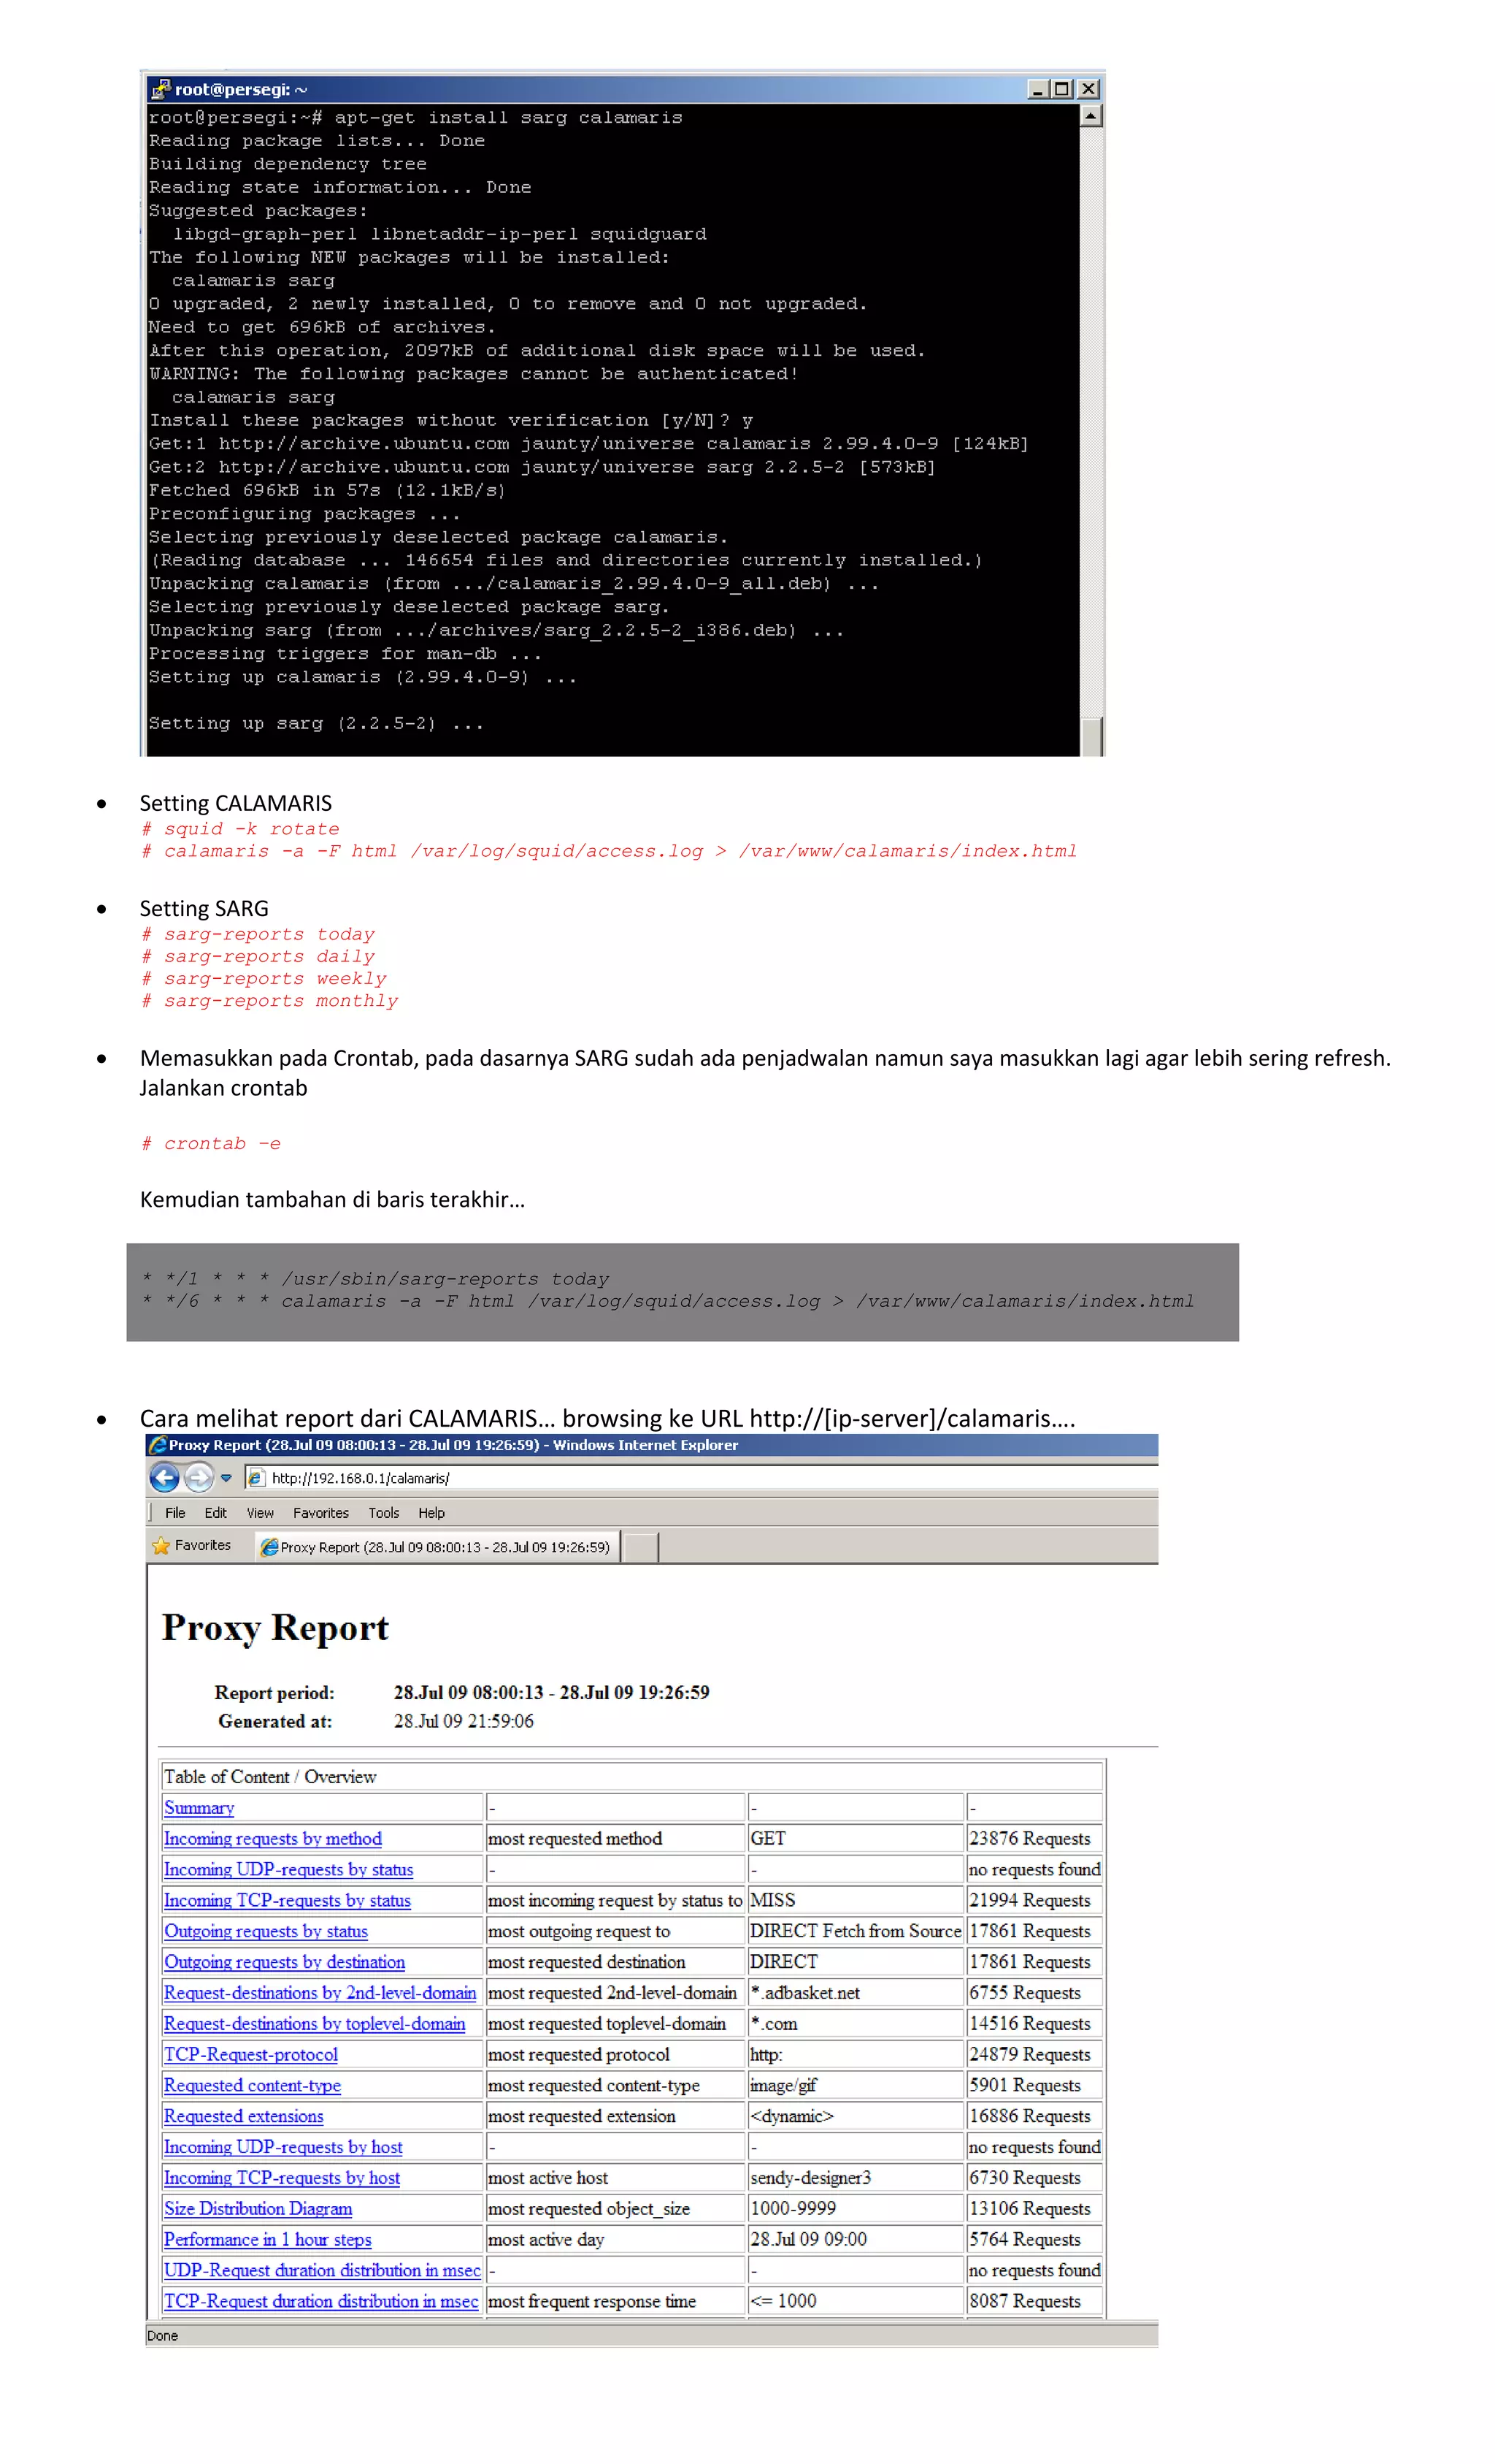Click the page icon in the address bar
This screenshot has width=1495, height=2464.
[x=255, y=1478]
